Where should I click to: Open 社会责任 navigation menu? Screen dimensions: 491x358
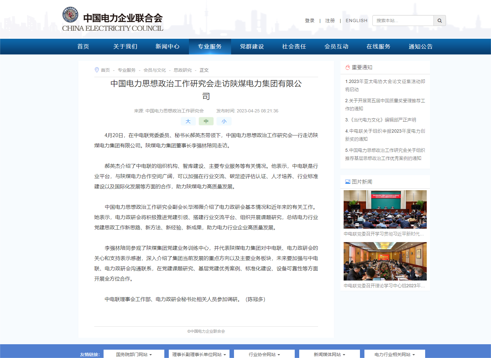pyautogui.click(x=294, y=46)
